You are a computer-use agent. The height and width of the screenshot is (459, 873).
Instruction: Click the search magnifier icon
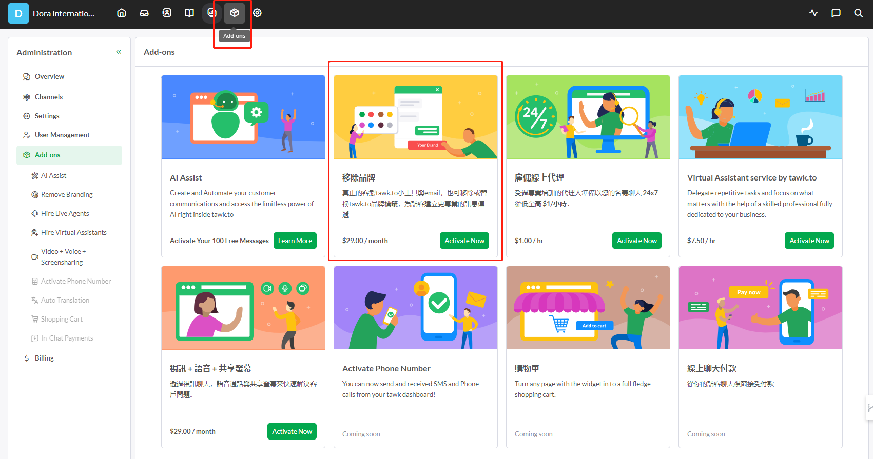coord(859,13)
